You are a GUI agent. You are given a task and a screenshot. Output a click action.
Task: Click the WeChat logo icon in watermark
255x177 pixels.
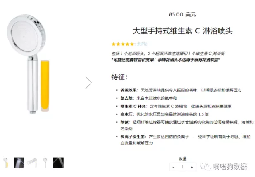(x=205, y=166)
